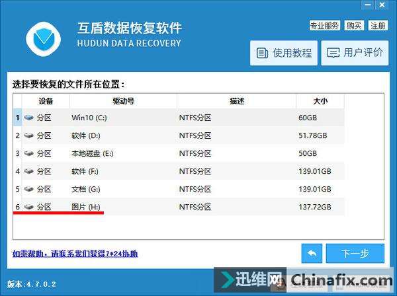Select the 图片 (H:) partition
The width and height of the screenshot is (397, 296).
(179, 207)
